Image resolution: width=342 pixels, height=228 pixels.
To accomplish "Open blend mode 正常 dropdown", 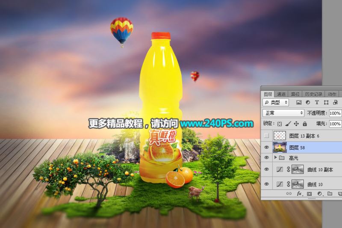I will [x=283, y=113].
